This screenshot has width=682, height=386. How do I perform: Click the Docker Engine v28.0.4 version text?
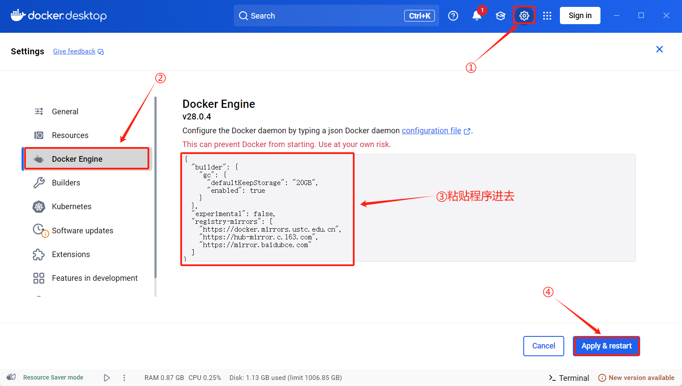[197, 116]
